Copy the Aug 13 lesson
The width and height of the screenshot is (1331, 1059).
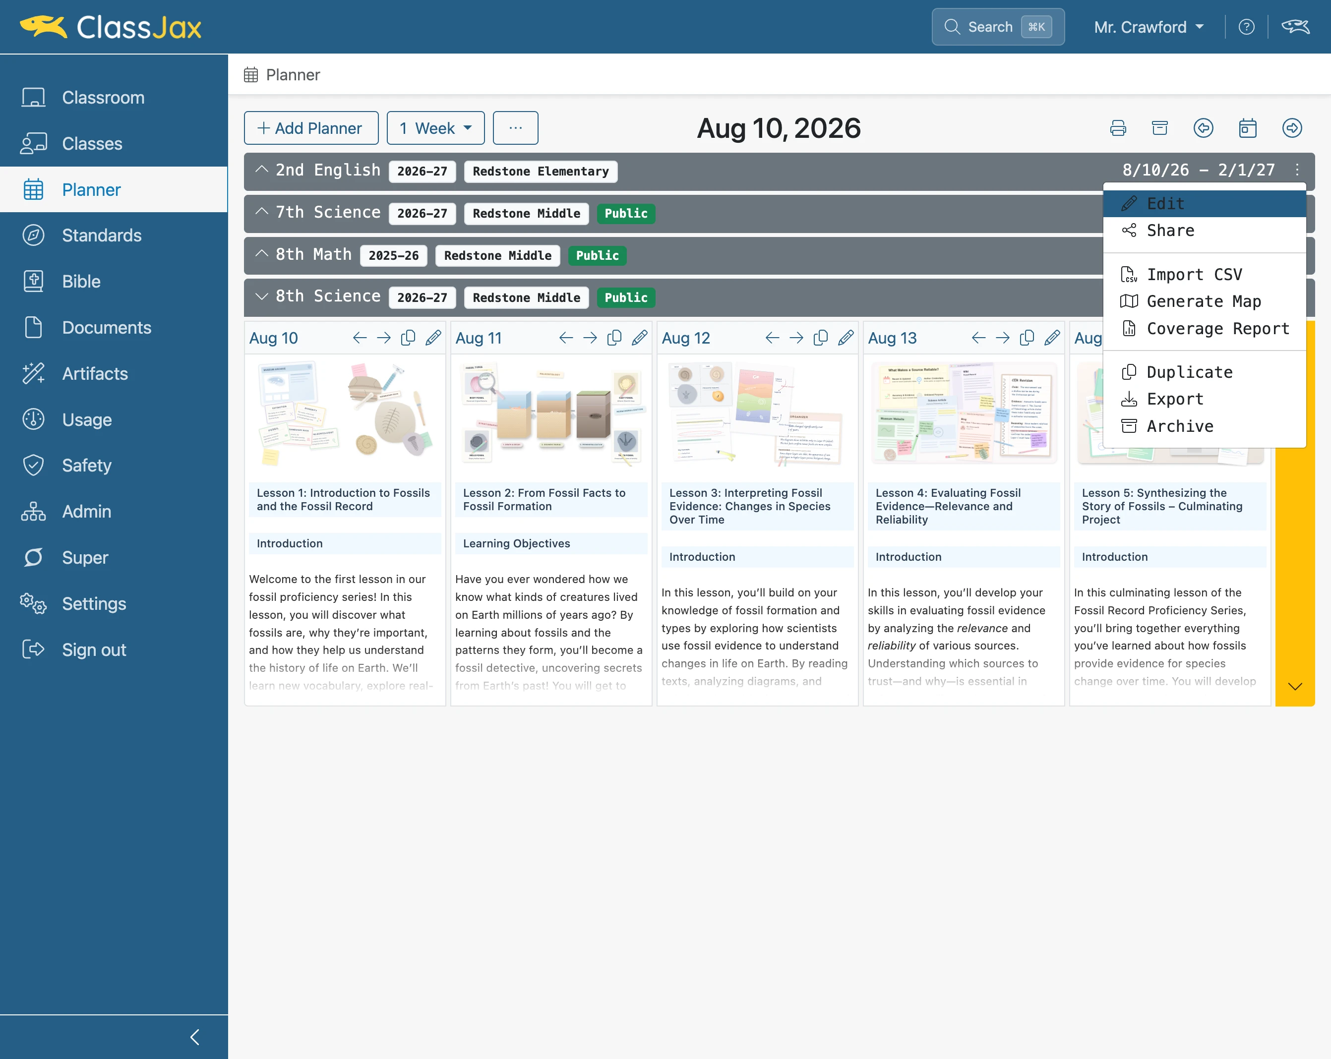coord(1027,338)
